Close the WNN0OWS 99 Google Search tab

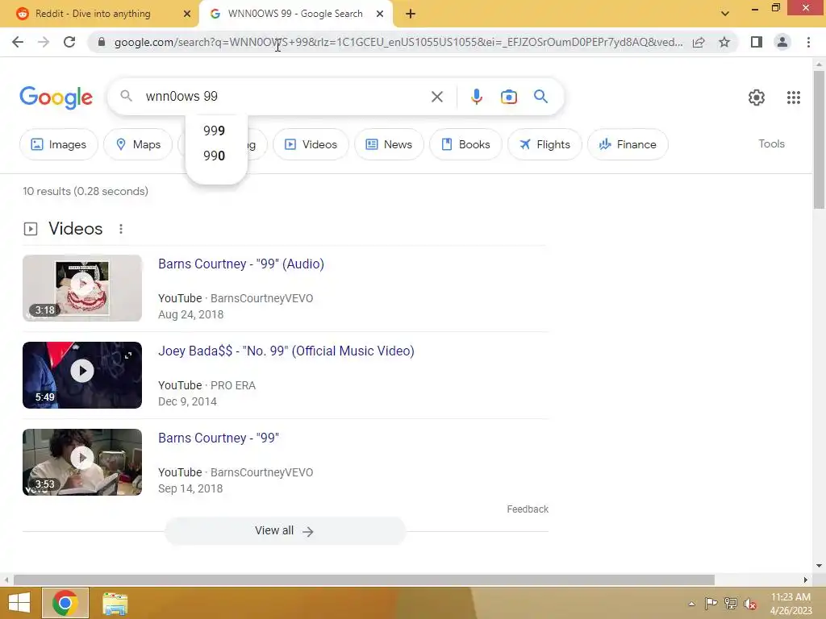[x=380, y=15]
